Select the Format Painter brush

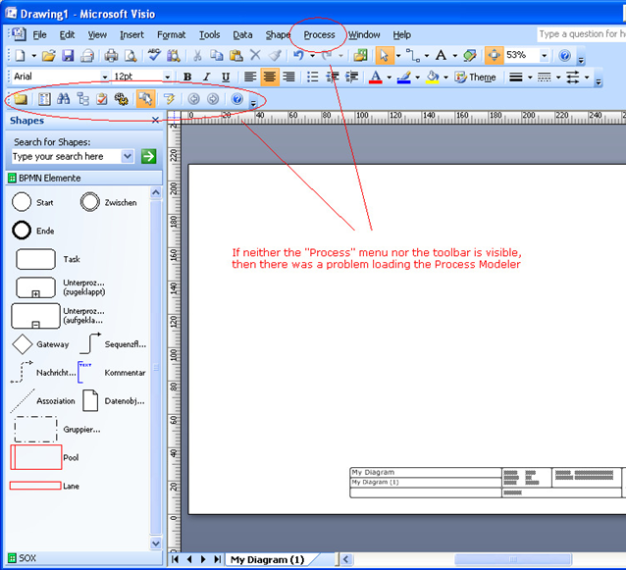(x=275, y=56)
